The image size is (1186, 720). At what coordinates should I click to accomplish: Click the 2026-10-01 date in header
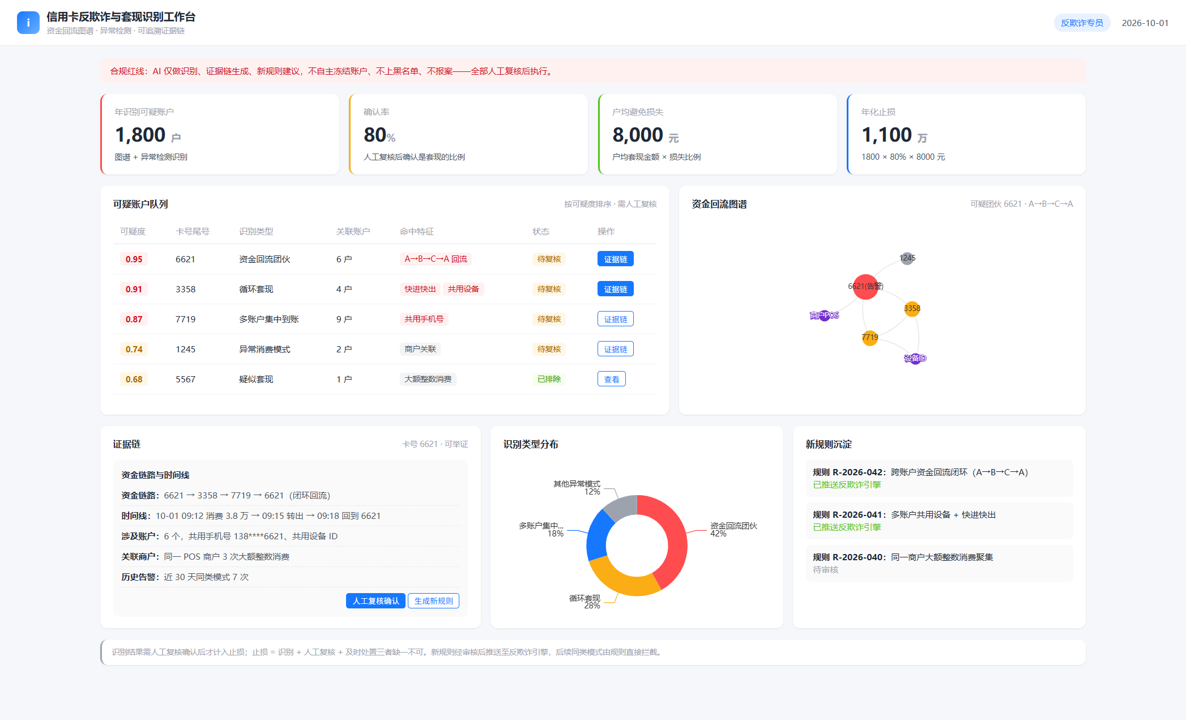coord(1145,23)
